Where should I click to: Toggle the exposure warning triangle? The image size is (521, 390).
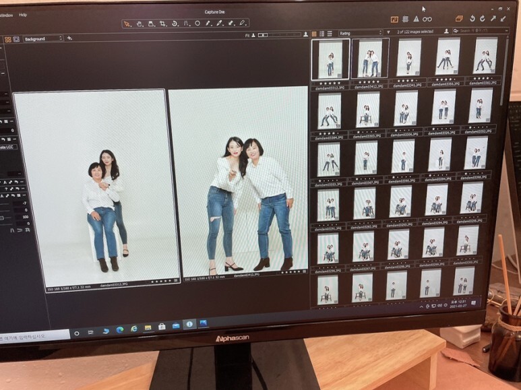point(416,19)
